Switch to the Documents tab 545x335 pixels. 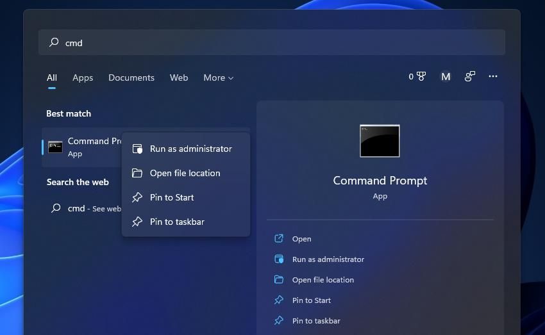click(x=131, y=78)
